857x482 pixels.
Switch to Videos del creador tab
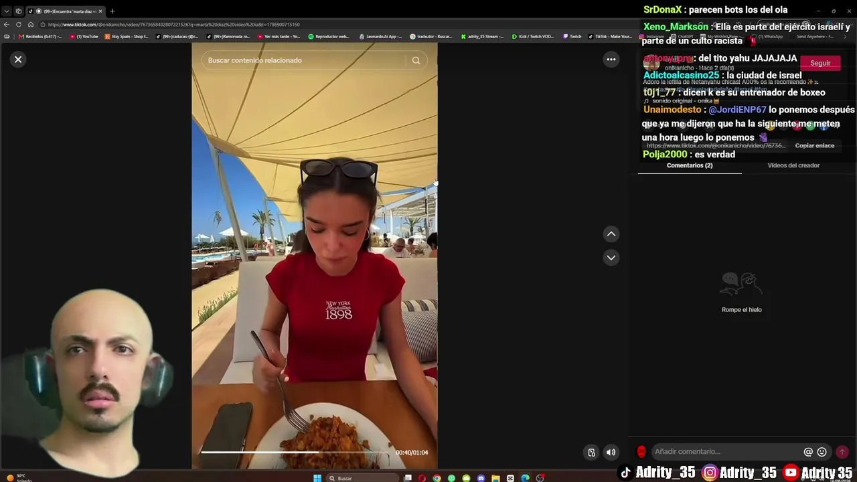[793, 165]
